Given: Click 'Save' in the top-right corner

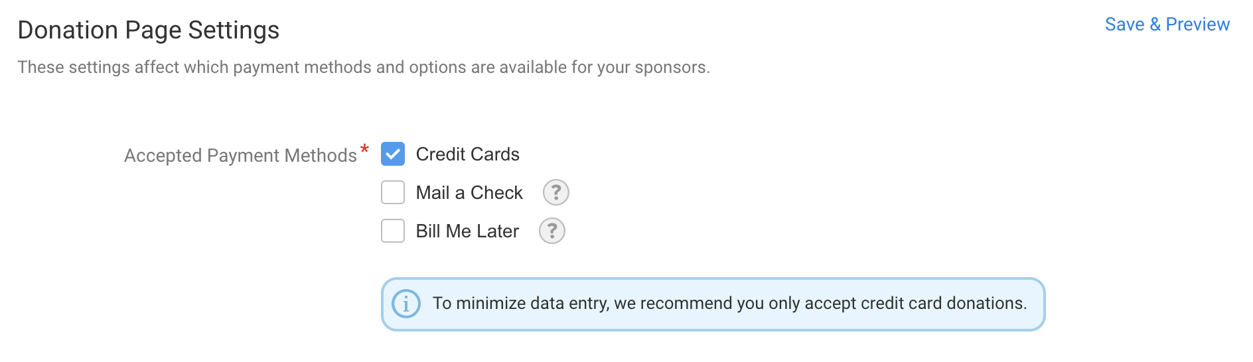Looking at the screenshot, I should coord(1124,25).
